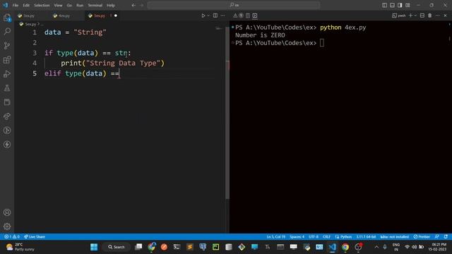Run the Python file with play button
This screenshot has height=254, width=452.
click(x=203, y=16)
